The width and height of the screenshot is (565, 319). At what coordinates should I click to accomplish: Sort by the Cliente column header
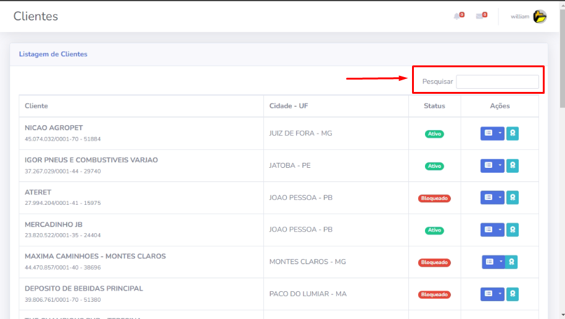point(36,106)
